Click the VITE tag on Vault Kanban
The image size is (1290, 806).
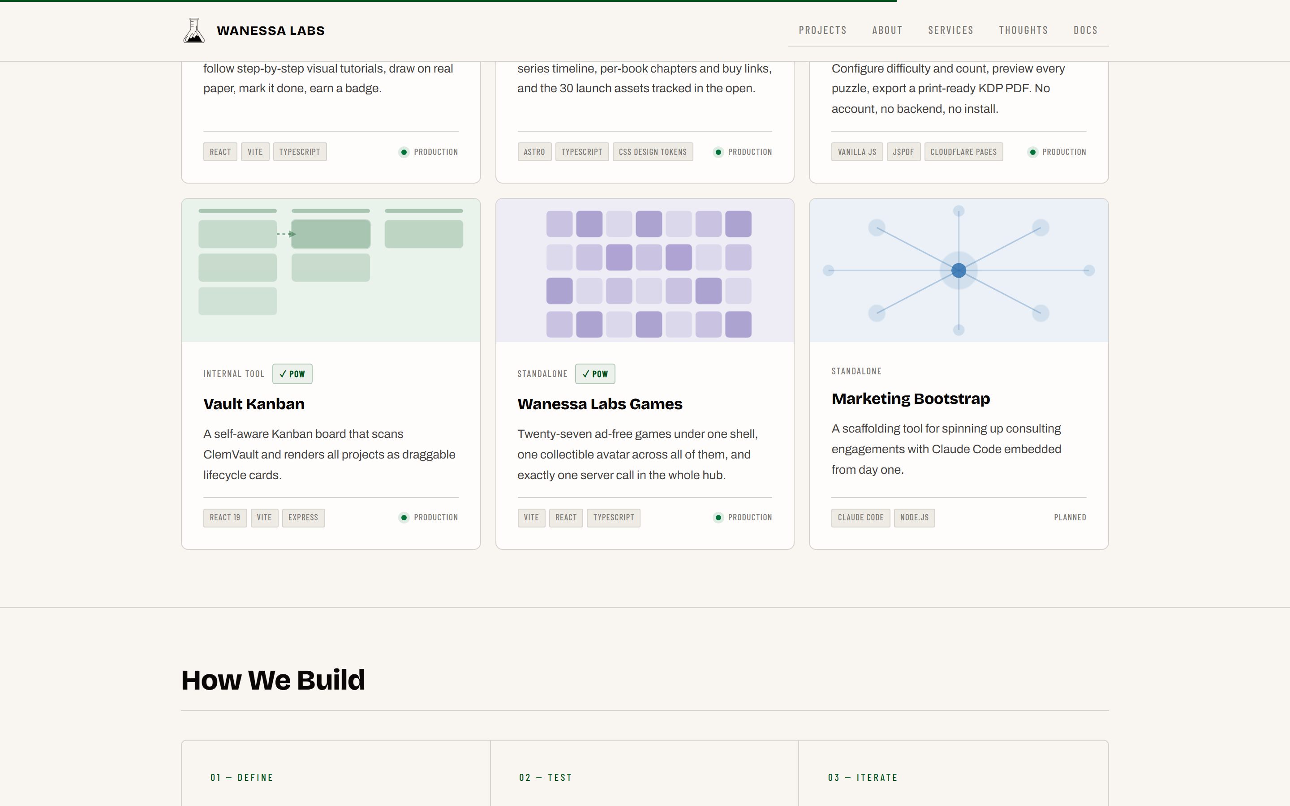(264, 518)
